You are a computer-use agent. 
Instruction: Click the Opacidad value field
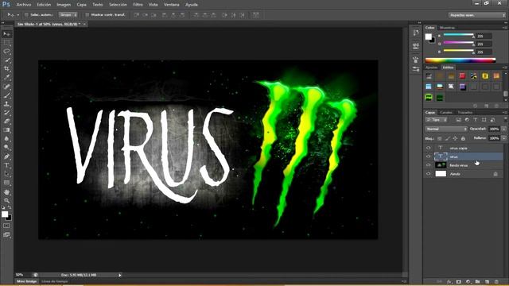point(494,129)
